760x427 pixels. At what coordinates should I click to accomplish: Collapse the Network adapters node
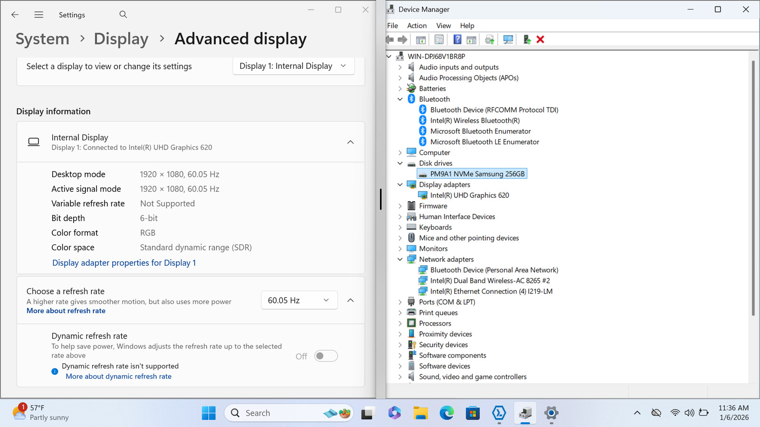(400, 260)
